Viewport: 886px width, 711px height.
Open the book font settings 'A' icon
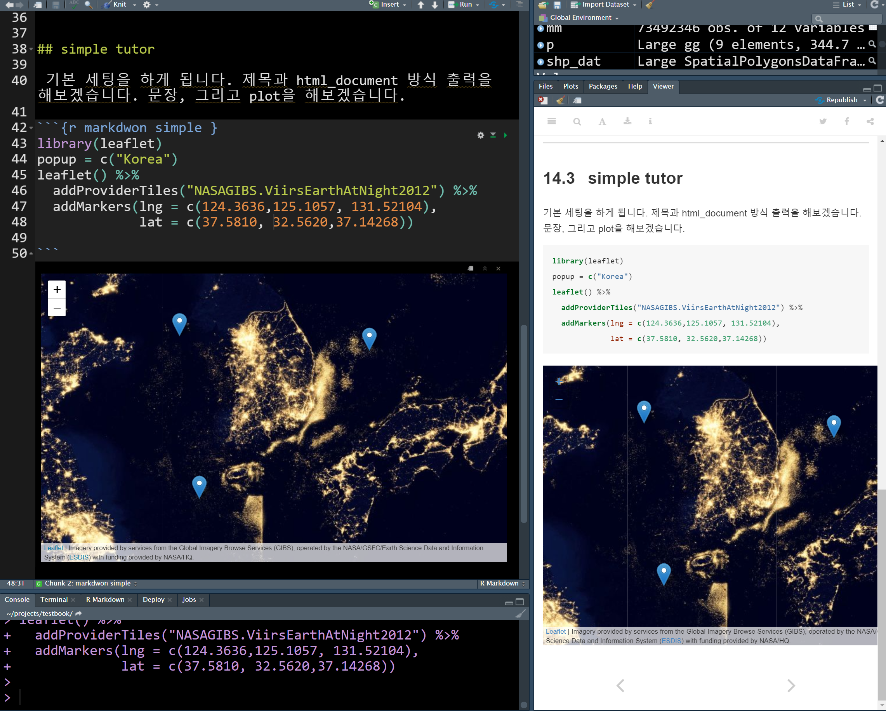coord(602,121)
